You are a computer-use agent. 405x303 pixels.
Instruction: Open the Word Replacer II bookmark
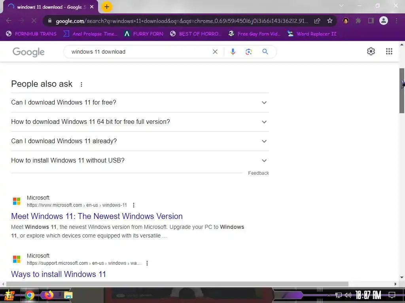tap(312, 34)
